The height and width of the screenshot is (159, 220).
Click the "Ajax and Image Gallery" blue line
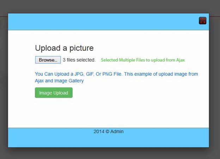click(59, 81)
